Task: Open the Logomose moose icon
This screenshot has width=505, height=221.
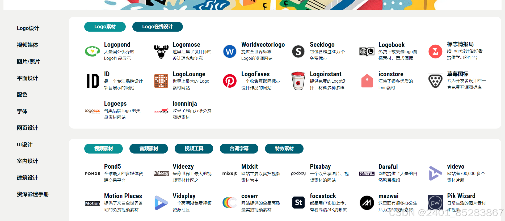Action: pos(161,51)
